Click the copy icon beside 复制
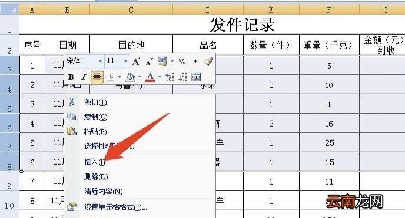This screenshot has width=405, height=218. coord(72,117)
